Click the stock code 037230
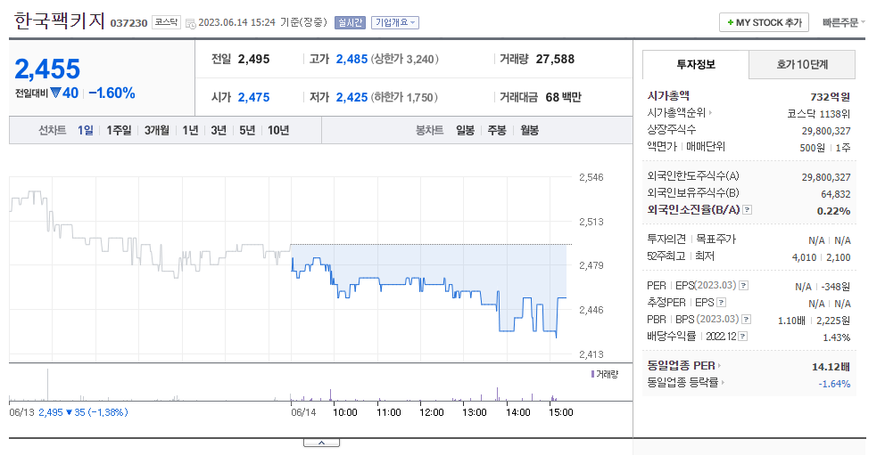 tap(128, 23)
